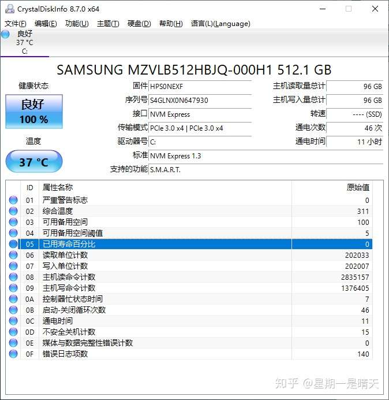Click status orb in row 0B 启动-关闭循环次数

coord(13,310)
